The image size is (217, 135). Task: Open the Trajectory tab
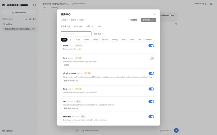click(x=54, y=8)
